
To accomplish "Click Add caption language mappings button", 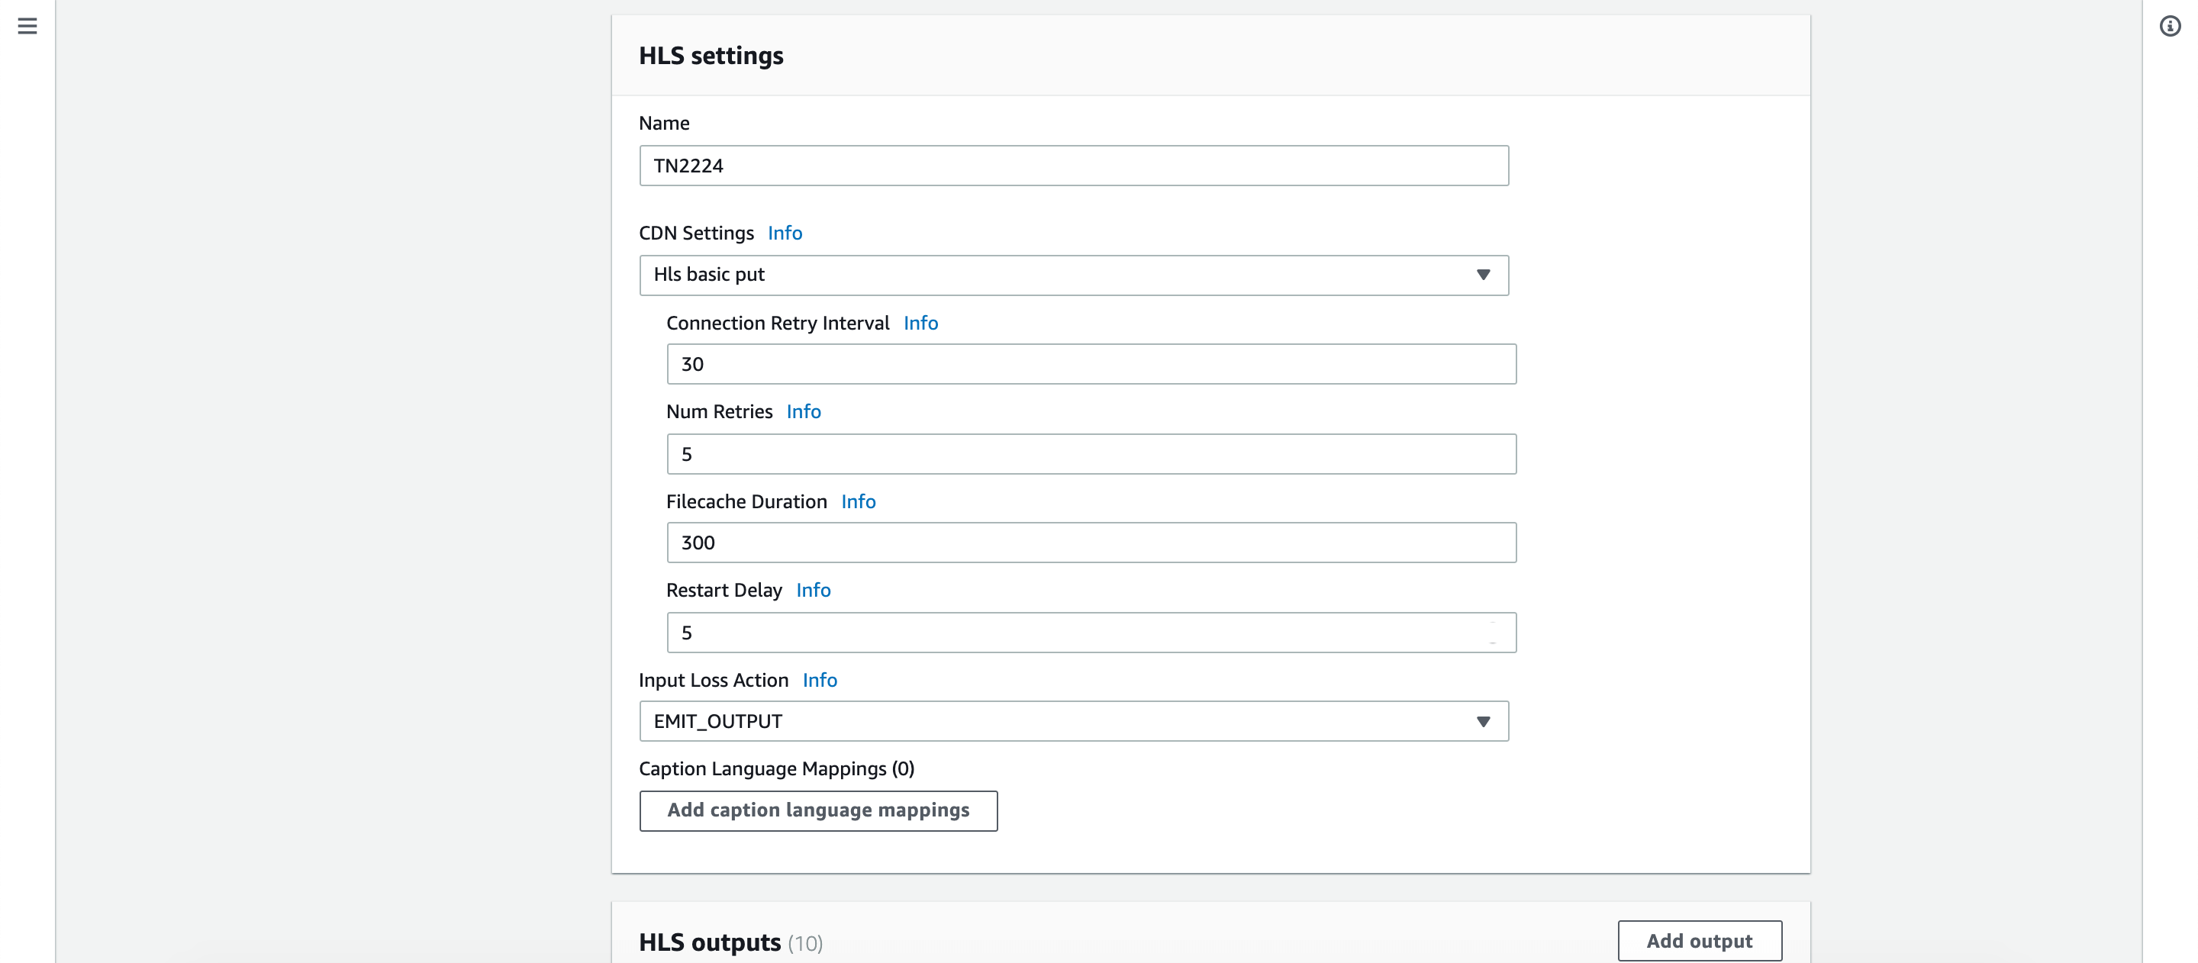I will 817,810.
